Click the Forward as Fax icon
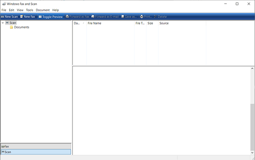 [x=67, y=17]
